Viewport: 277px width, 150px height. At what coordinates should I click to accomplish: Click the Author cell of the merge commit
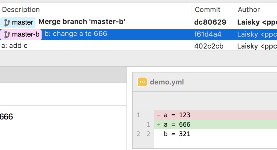point(257,22)
